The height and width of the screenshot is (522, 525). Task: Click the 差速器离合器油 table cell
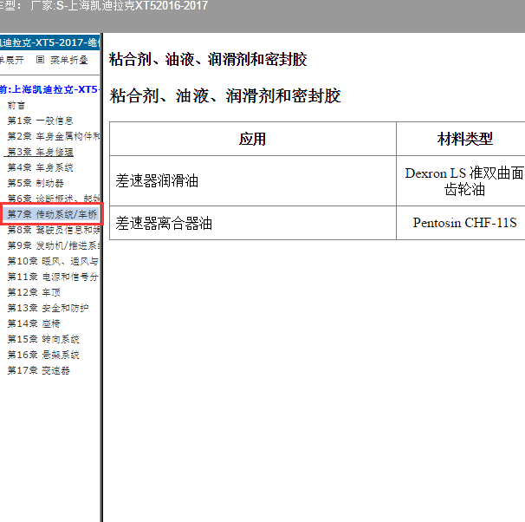pyautogui.click(x=253, y=223)
